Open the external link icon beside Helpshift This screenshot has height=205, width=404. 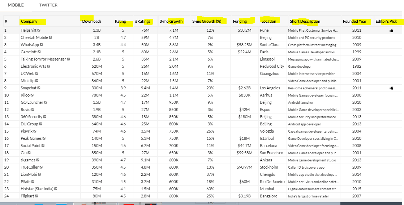39,30
